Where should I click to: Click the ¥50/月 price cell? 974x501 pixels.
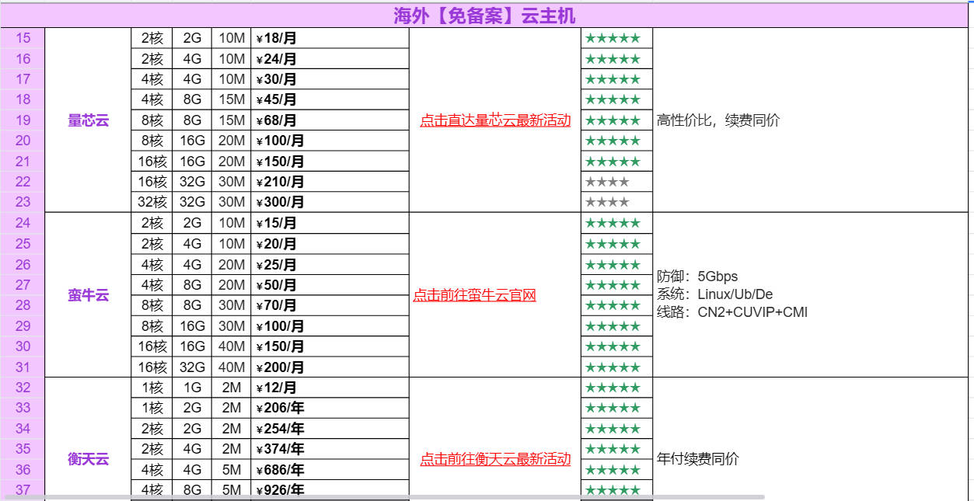click(330, 285)
